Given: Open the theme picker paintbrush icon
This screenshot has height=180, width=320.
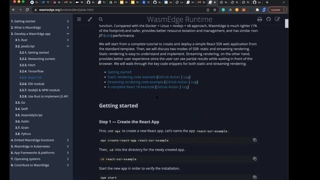Looking at the screenshot, I should (90, 19).
